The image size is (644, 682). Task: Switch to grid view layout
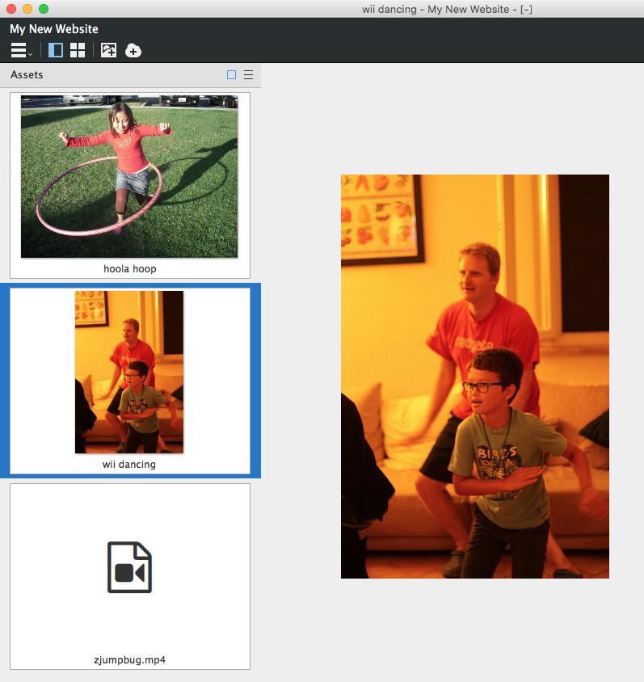tap(78, 51)
